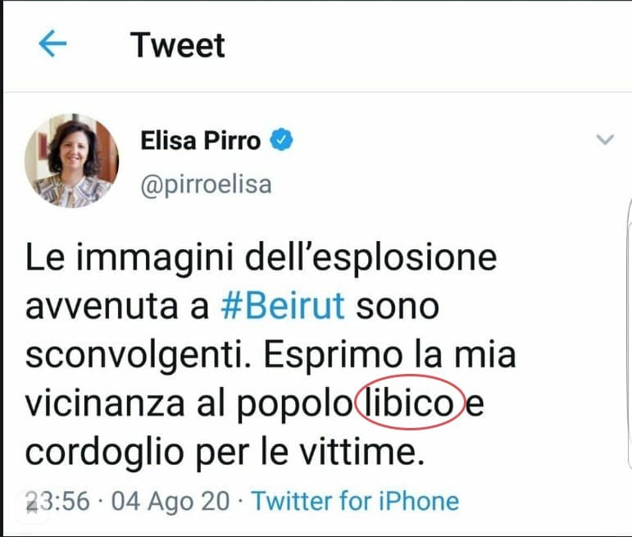This screenshot has width=632, height=537.
Task: Open the @pirroelisa handle
Action: tap(206, 185)
